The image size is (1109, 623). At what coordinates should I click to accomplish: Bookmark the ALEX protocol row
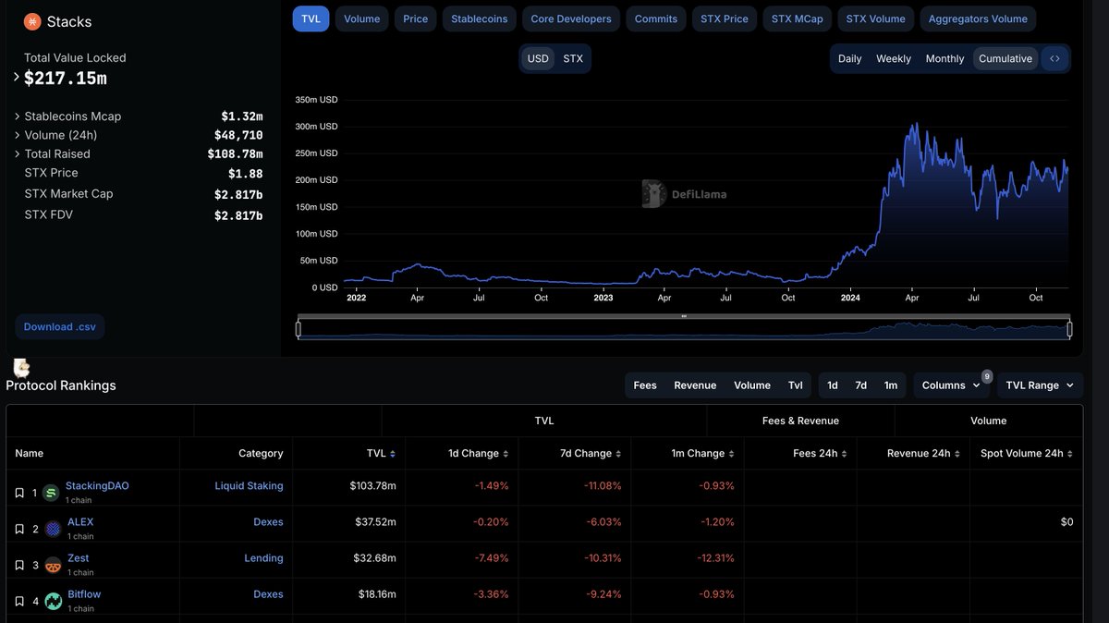pos(19,529)
